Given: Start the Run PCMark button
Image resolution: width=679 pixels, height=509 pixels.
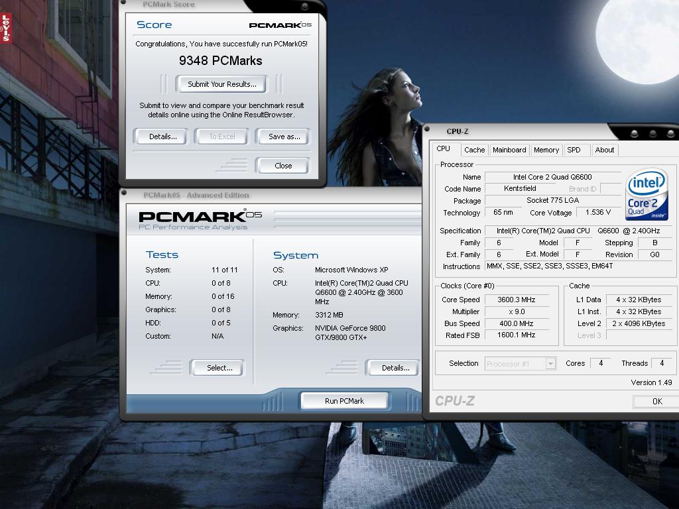Looking at the screenshot, I should pos(344,401).
